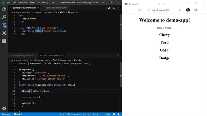Change indentation via Spaces: 2
The image size is (207, 116).
click(x=87, y=114)
